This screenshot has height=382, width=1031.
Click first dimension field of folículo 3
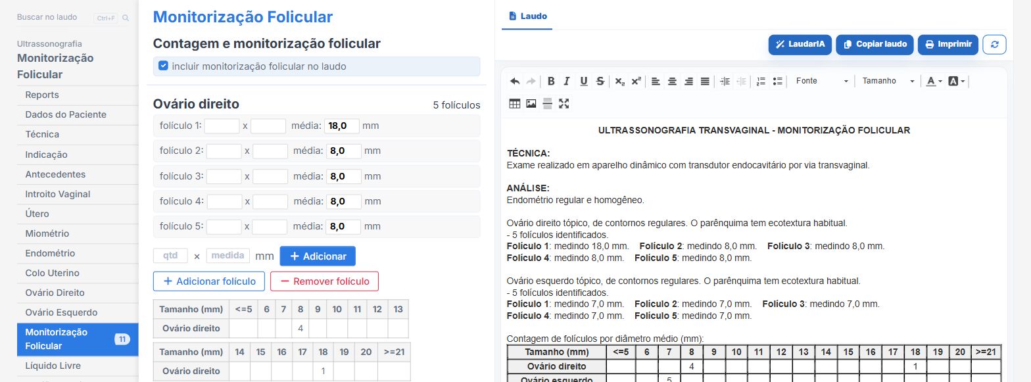224,176
